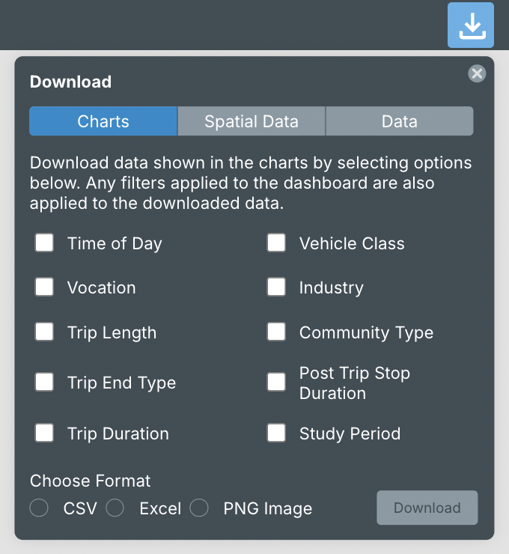This screenshot has height=554, width=509.
Task: Click the download icon in the top bar
Action: pyautogui.click(x=471, y=25)
